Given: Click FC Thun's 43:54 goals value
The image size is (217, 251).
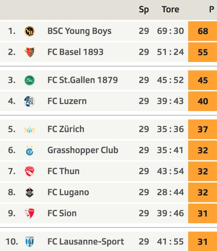Looking at the screenshot, I should click(x=170, y=171).
